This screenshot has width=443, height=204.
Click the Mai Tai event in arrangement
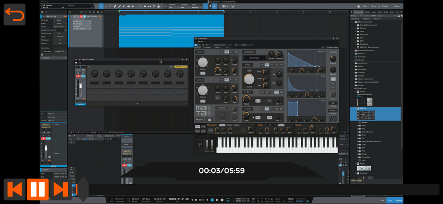click(x=171, y=30)
